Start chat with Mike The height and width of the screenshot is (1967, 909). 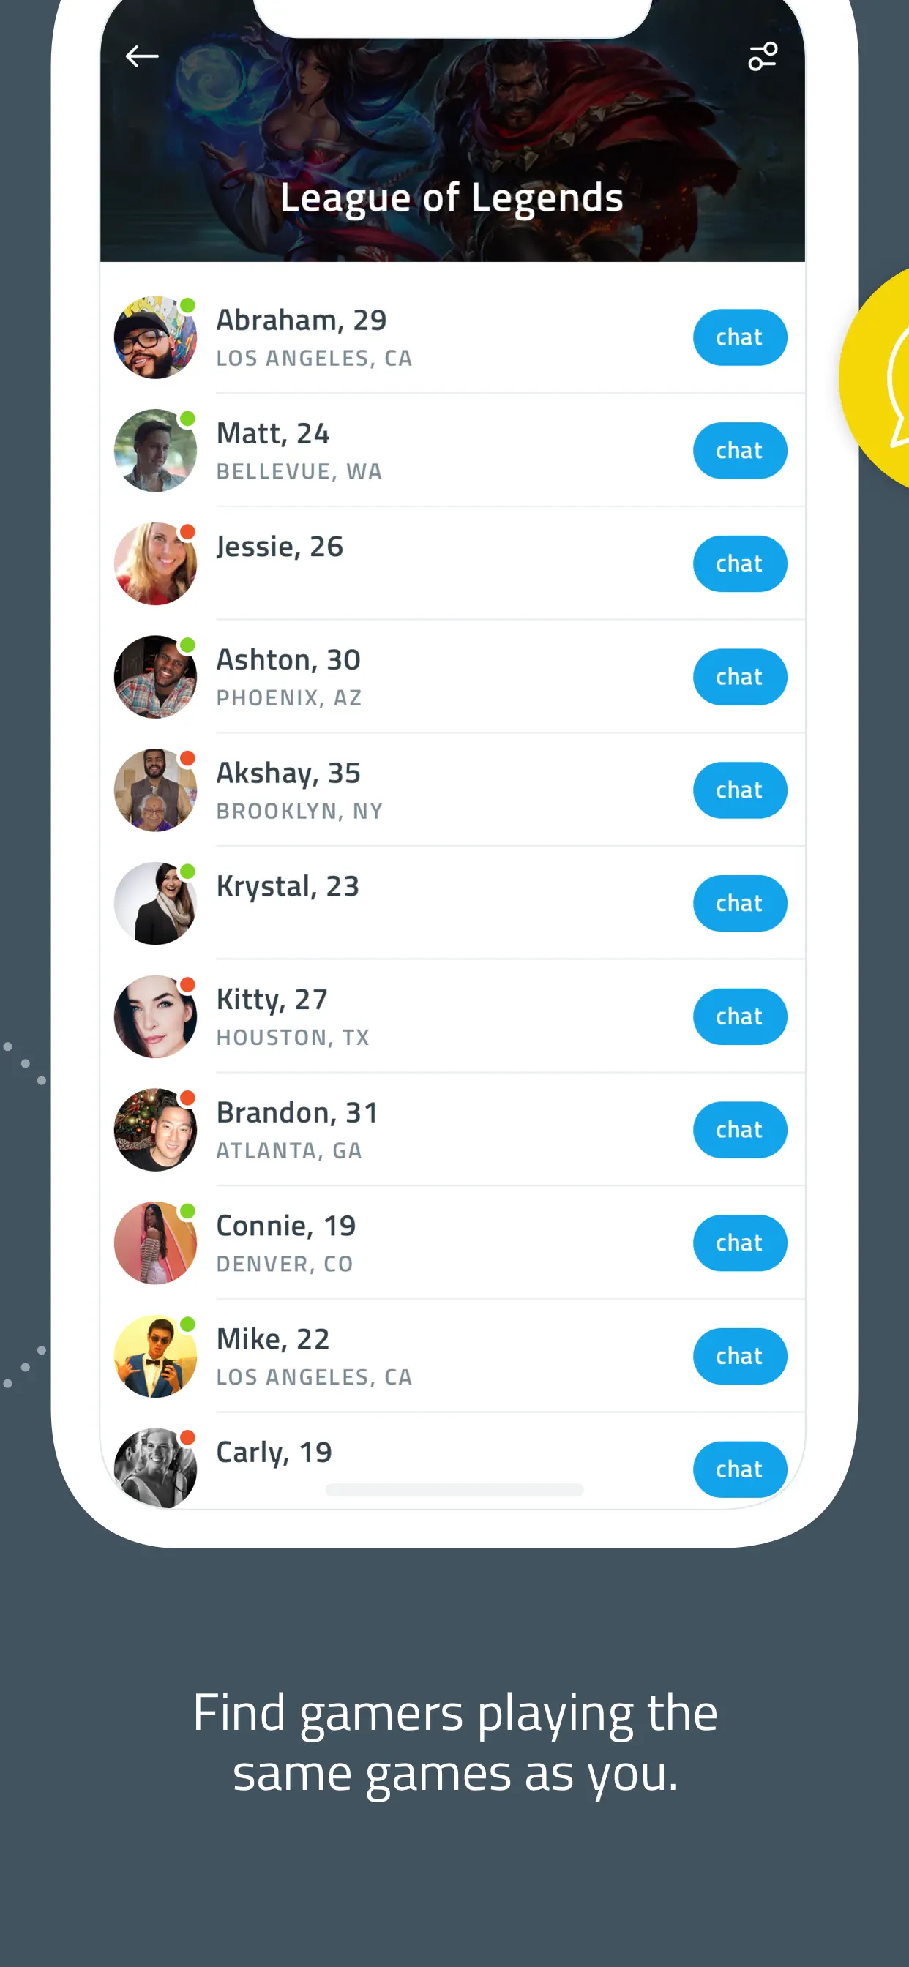pos(739,1356)
